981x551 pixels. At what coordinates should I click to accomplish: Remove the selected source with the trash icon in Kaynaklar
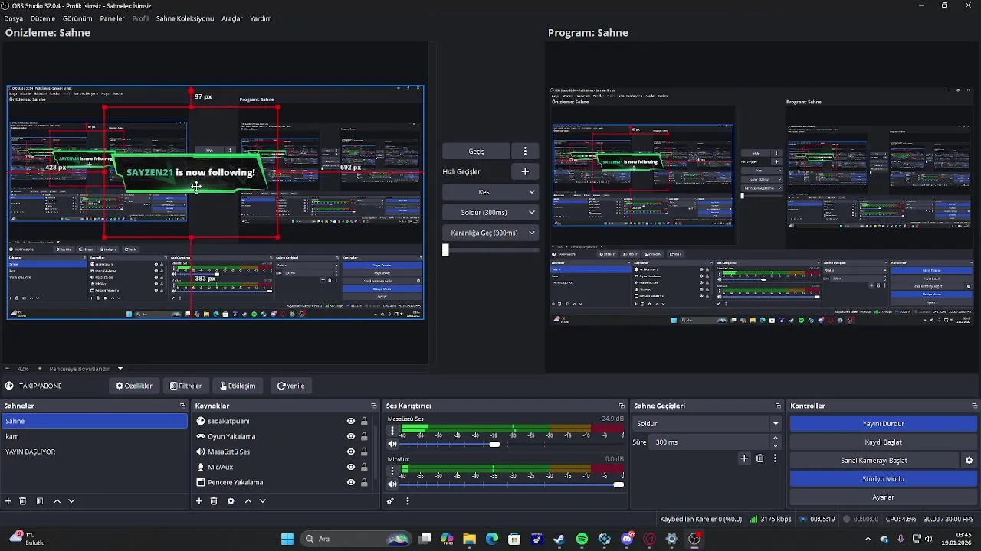[214, 501]
